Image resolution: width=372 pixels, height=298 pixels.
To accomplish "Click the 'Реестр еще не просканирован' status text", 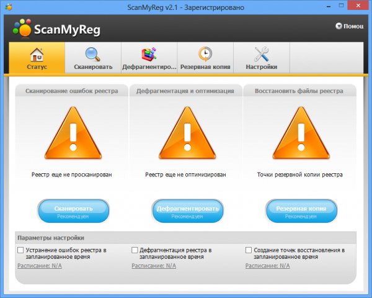I will pyautogui.click(x=72, y=174).
